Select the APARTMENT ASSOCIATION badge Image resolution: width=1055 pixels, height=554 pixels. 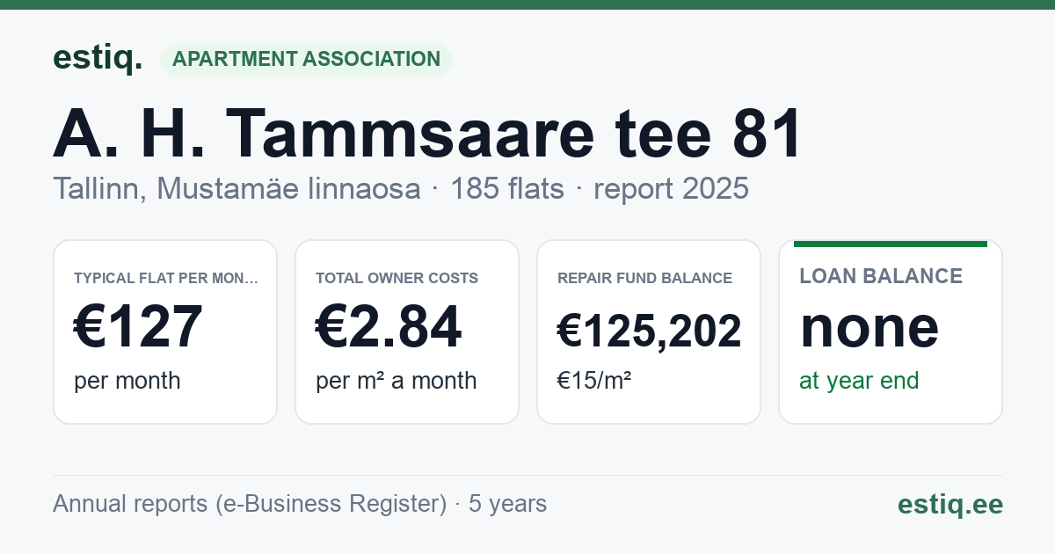click(306, 60)
